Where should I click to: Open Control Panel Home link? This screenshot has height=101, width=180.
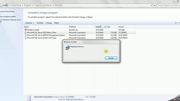7,12
